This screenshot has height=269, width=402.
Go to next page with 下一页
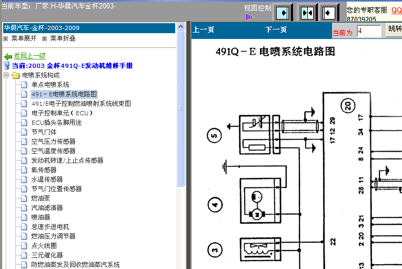point(276,30)
